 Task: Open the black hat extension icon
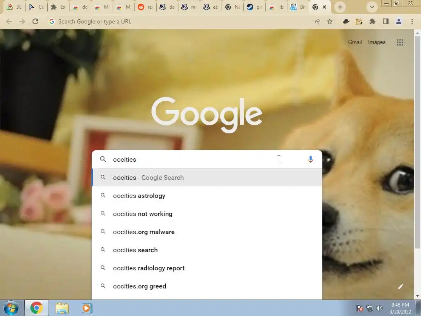click(346, 21)
